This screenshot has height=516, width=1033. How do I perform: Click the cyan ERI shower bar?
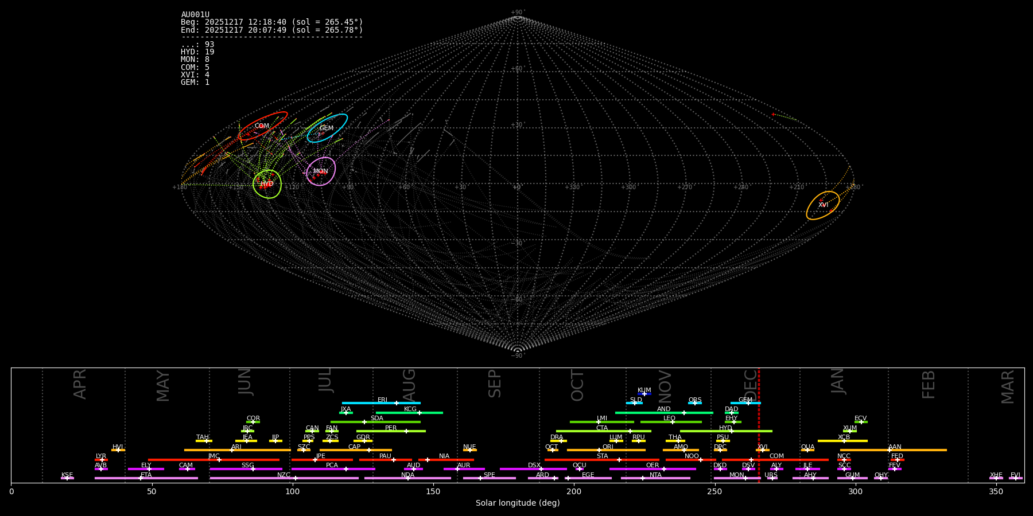point(381,403)
